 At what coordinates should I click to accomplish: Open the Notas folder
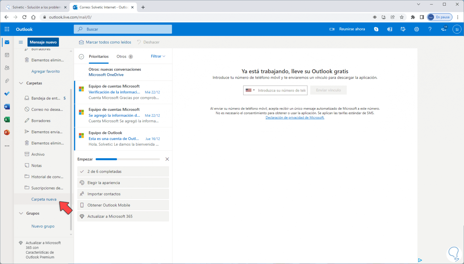click(x=44, y=166)
